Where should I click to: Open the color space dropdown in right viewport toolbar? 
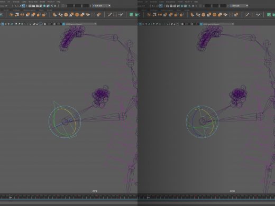[218, 24]
